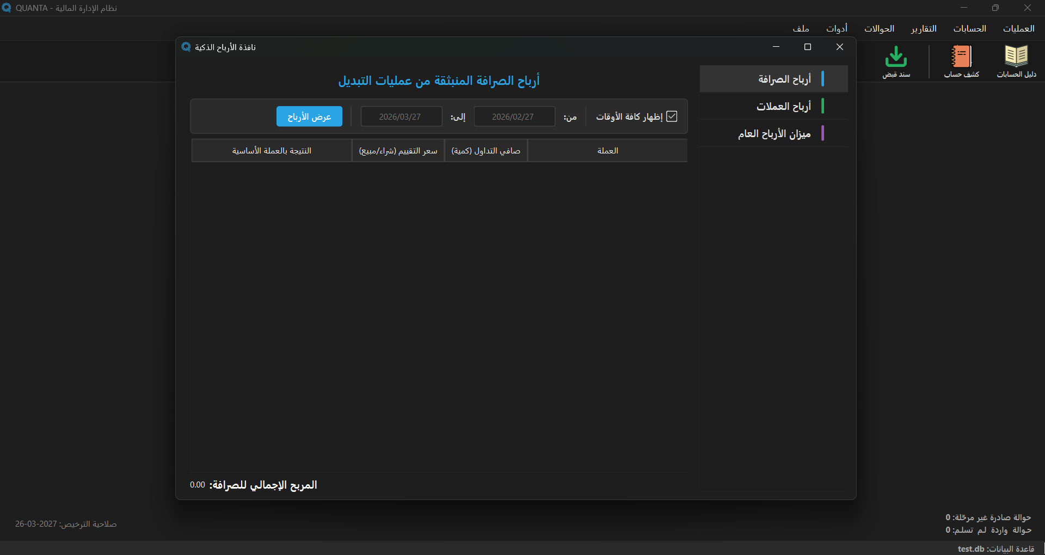This screenshot has width=1045, height=555.
Task: Open the التقارير menu
Action: coord(924,28)
